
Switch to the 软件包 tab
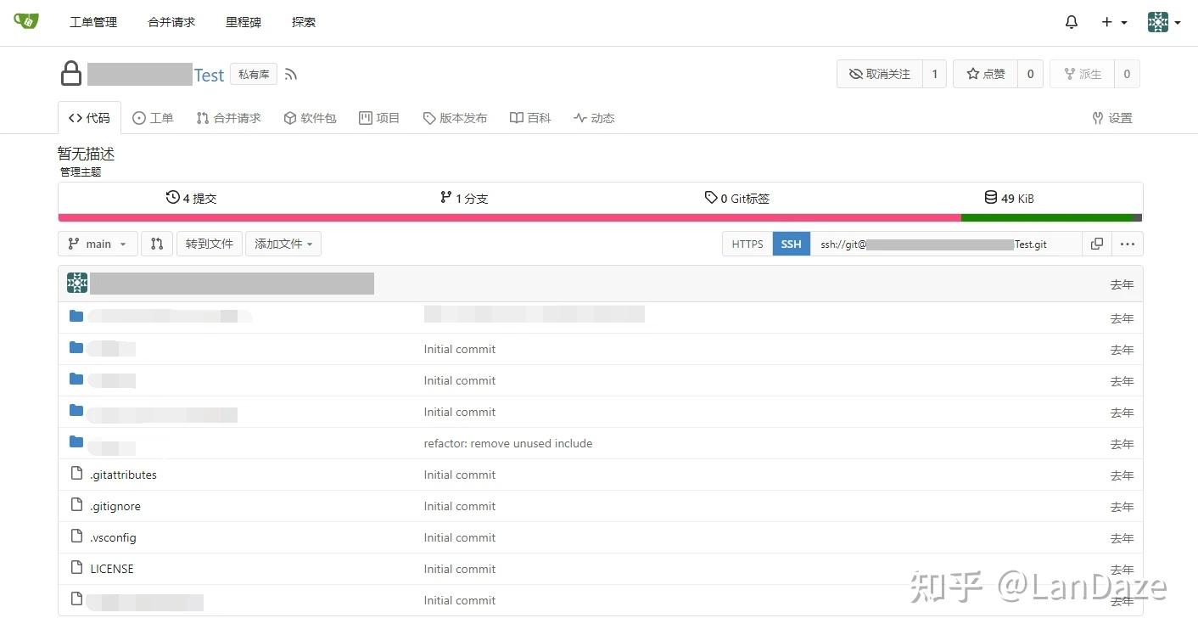[310, 118]
